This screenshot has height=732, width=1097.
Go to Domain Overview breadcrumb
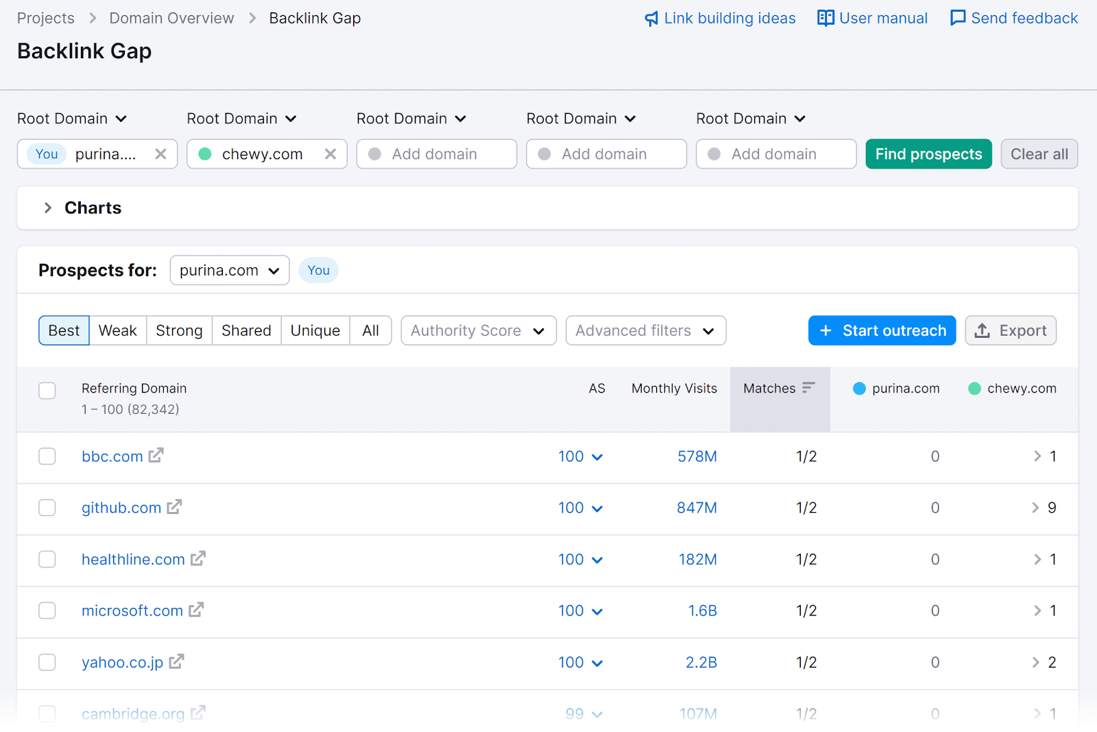[172, 19]
